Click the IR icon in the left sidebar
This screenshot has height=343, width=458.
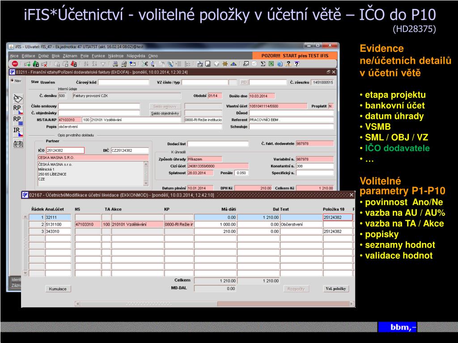coord(18,132)
